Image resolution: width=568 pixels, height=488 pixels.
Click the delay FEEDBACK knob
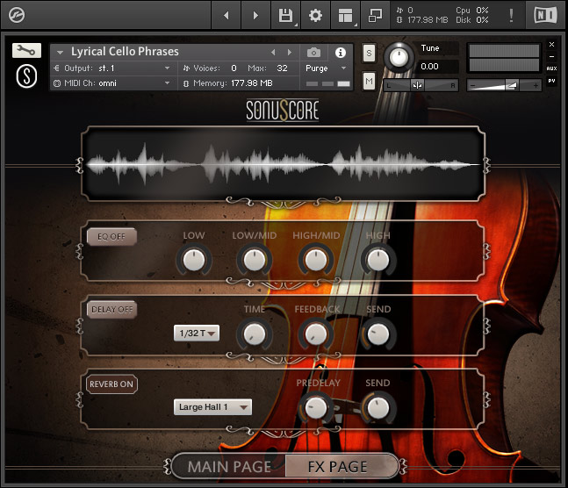(x=316, y=334)
